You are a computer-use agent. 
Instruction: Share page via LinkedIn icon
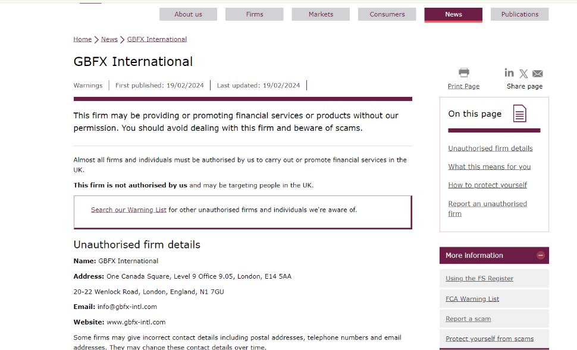[509, 73]
